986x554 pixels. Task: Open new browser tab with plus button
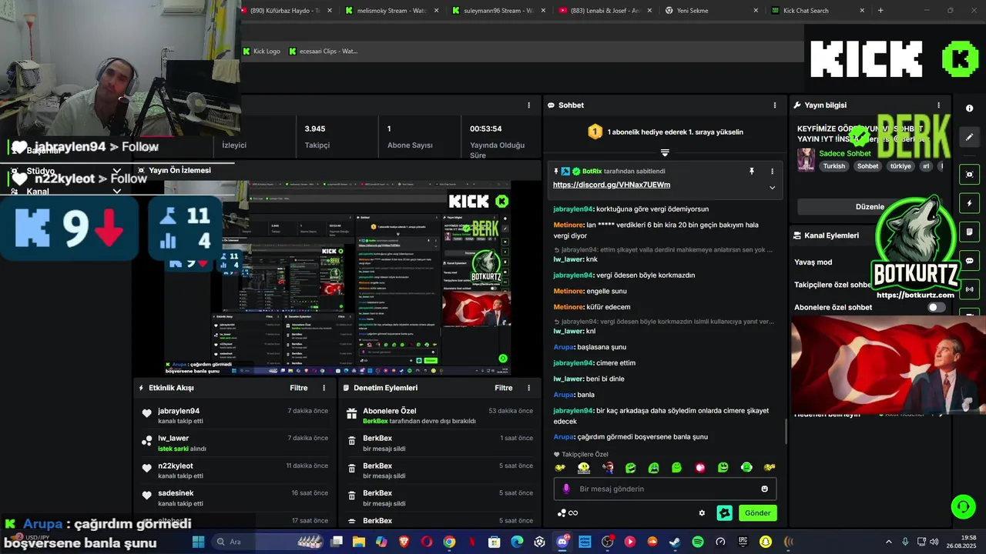(x=880, y=11)
